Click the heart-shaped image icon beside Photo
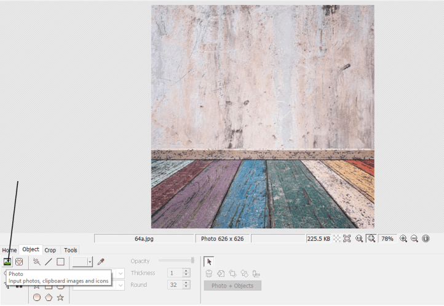Screen dimensions: 444x306 19,262
